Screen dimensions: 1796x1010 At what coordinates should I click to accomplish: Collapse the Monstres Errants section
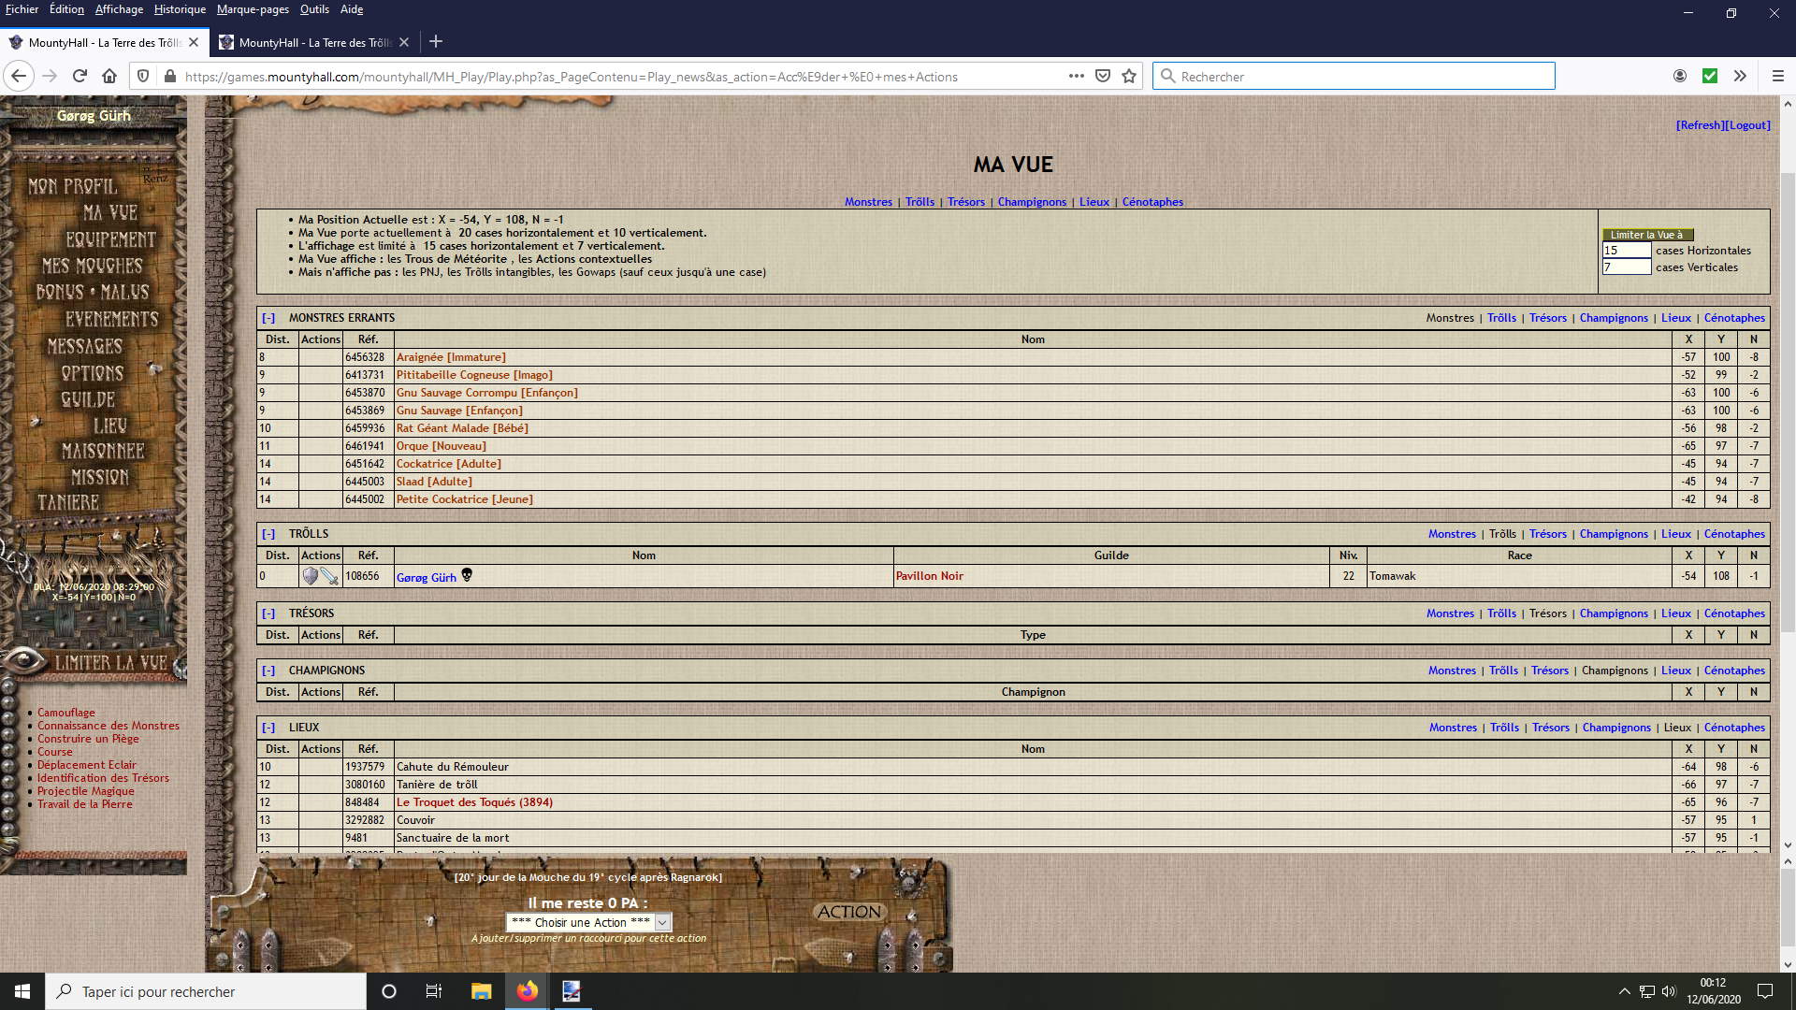pos(268,318)
